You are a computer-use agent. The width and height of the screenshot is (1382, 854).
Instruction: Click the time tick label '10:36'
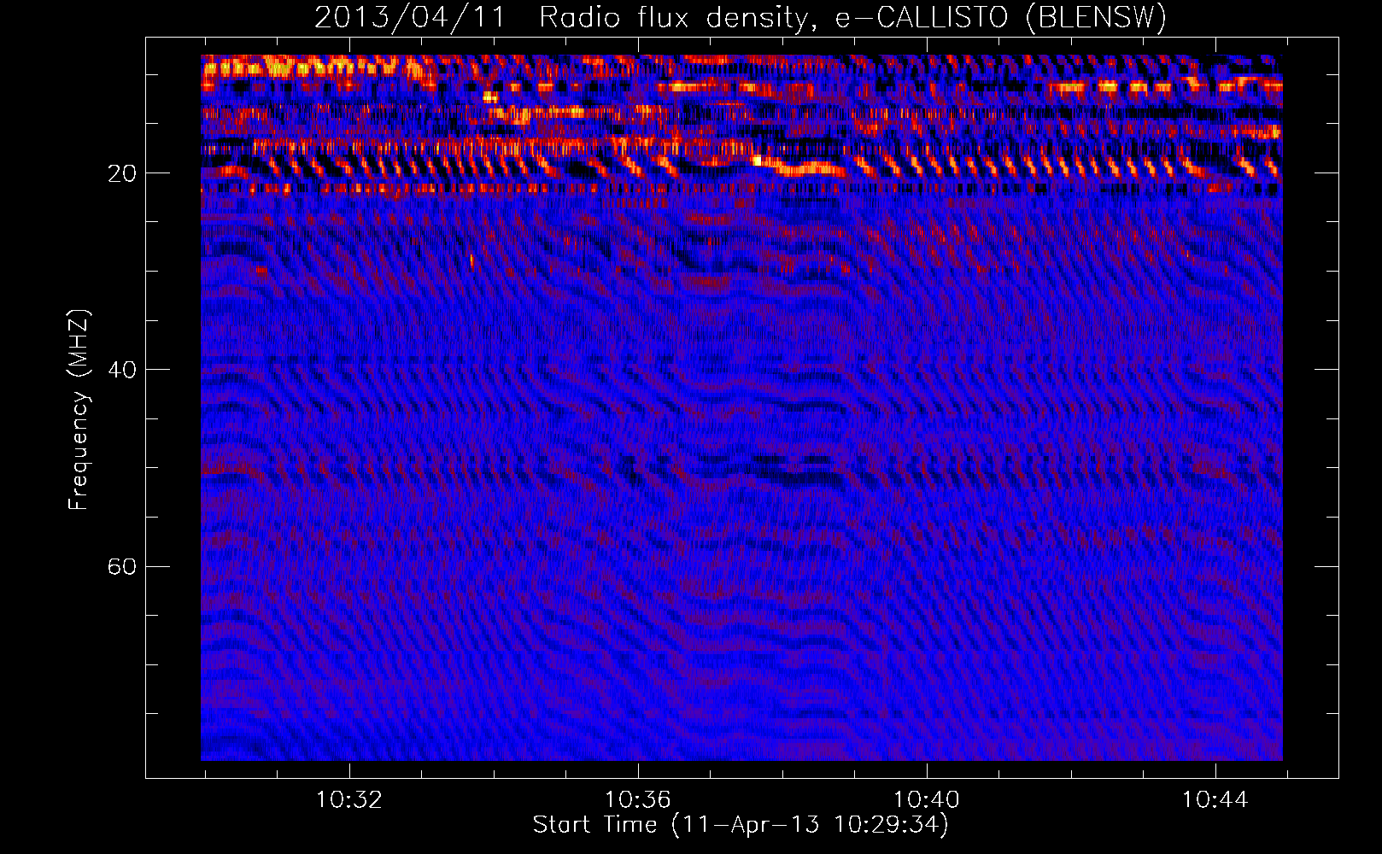pos(637,800)
